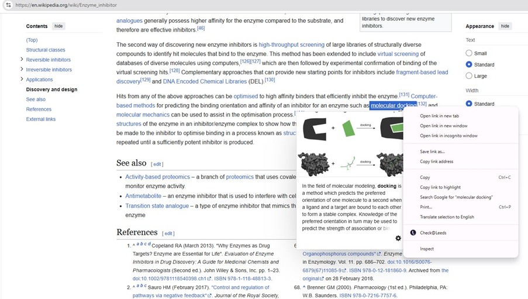
Task: Hide the Appearance panel
Action: 505,26
